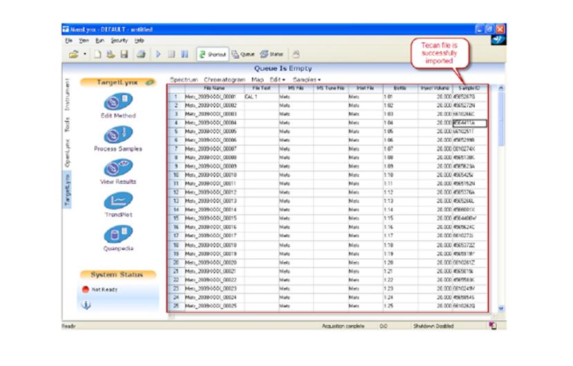573x366 pixels.
Task: Click the Open project folder icon
Action: [x=74, y=55]
